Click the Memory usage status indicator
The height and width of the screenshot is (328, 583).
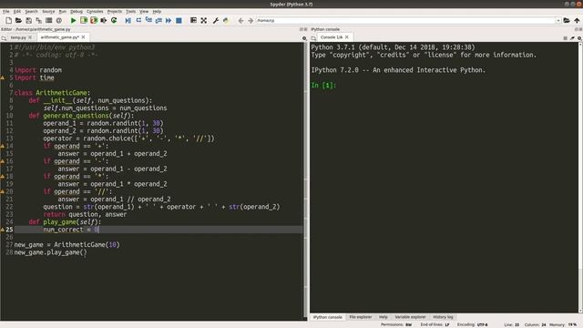[x=563, y=325]
